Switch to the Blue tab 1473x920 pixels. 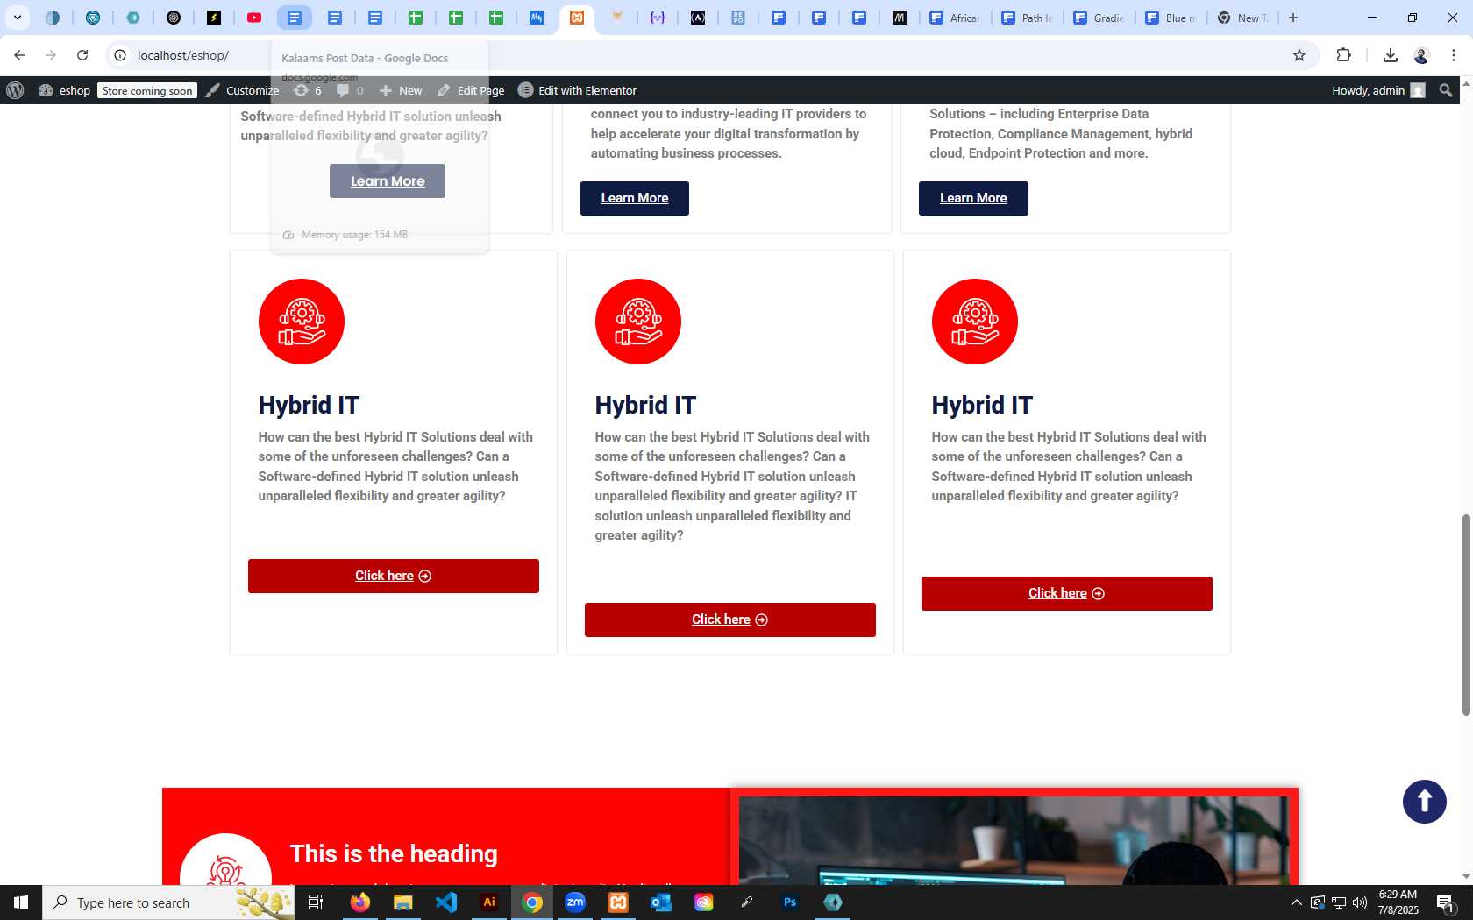1171,18
